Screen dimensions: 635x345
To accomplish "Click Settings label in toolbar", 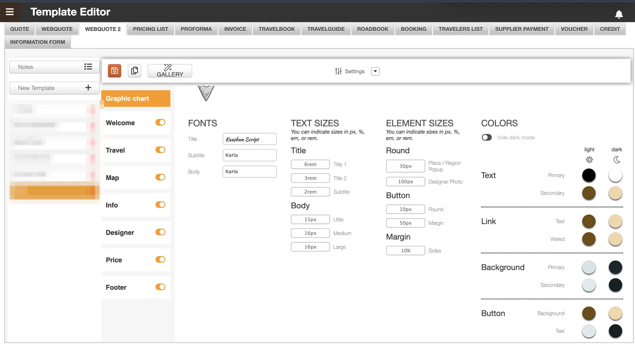I will coord(354,71).
